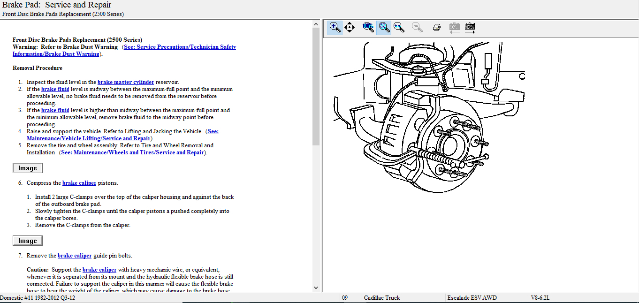639x303 pixels.
Task: Click the fit-to-window zoom icon
Action: (384, 27)
